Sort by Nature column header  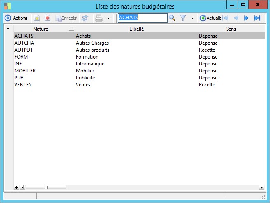click(41, 29)
